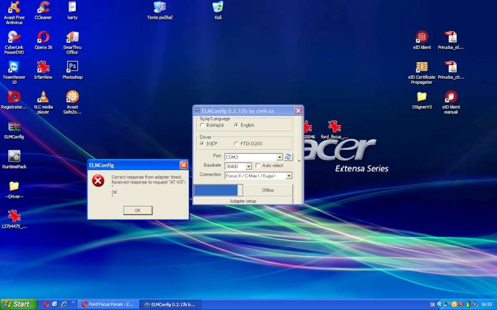Viewport: 497px width, 310px height.
Task: Click the Offline connection status button
Action: [x=267, y=190]
